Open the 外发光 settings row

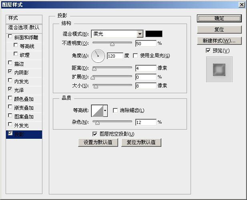[x=24, y=126]
